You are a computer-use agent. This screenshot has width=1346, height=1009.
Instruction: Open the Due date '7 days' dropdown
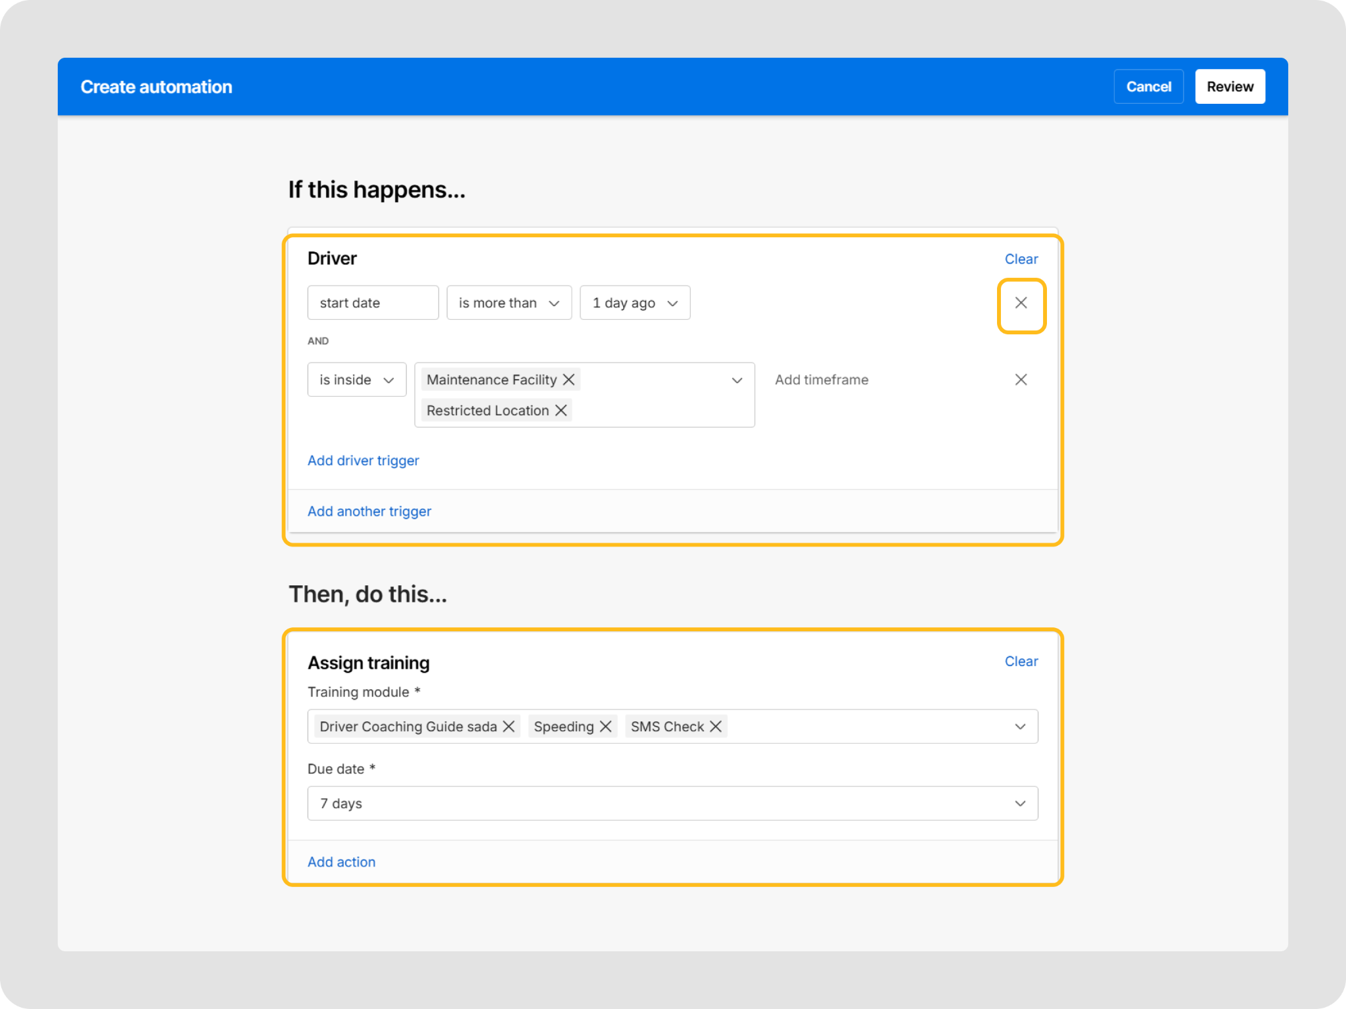672,803
